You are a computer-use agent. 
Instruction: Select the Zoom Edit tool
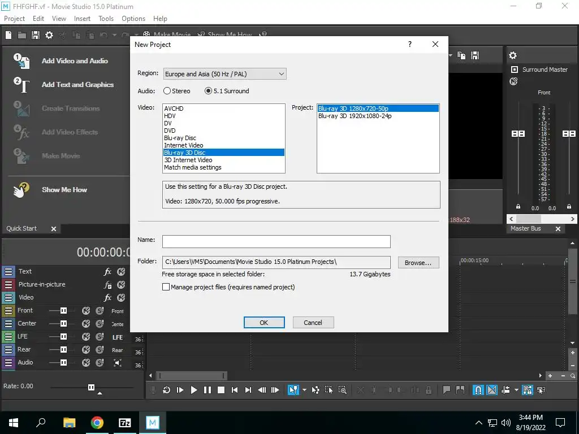click(x=342, y=390)
